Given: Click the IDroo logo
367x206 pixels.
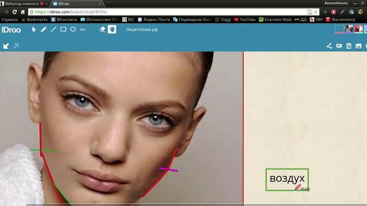Looking at the screenshot, I should click(x=11, y=30).
